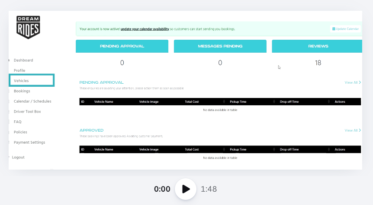Click the Dream Rides logo
373x205 pixels.
click(x=28, y=27)
